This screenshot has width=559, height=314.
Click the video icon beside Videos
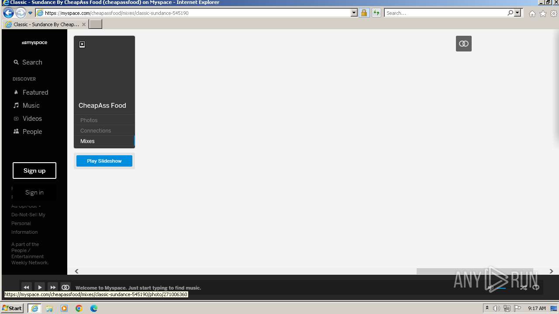click(16, 119)
